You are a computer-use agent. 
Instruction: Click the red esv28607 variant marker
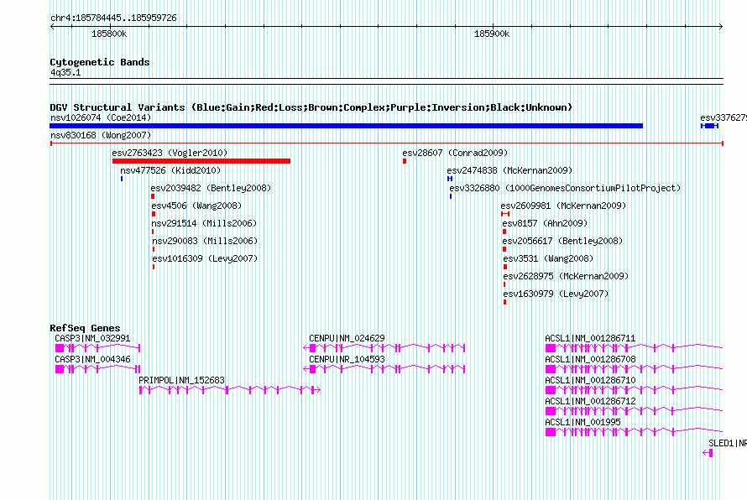(405, 161)
